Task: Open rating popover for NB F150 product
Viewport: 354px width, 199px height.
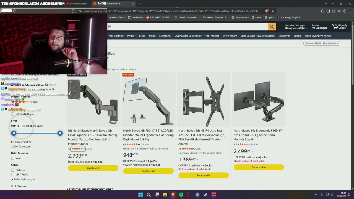Action: click(x=78, y=149)
